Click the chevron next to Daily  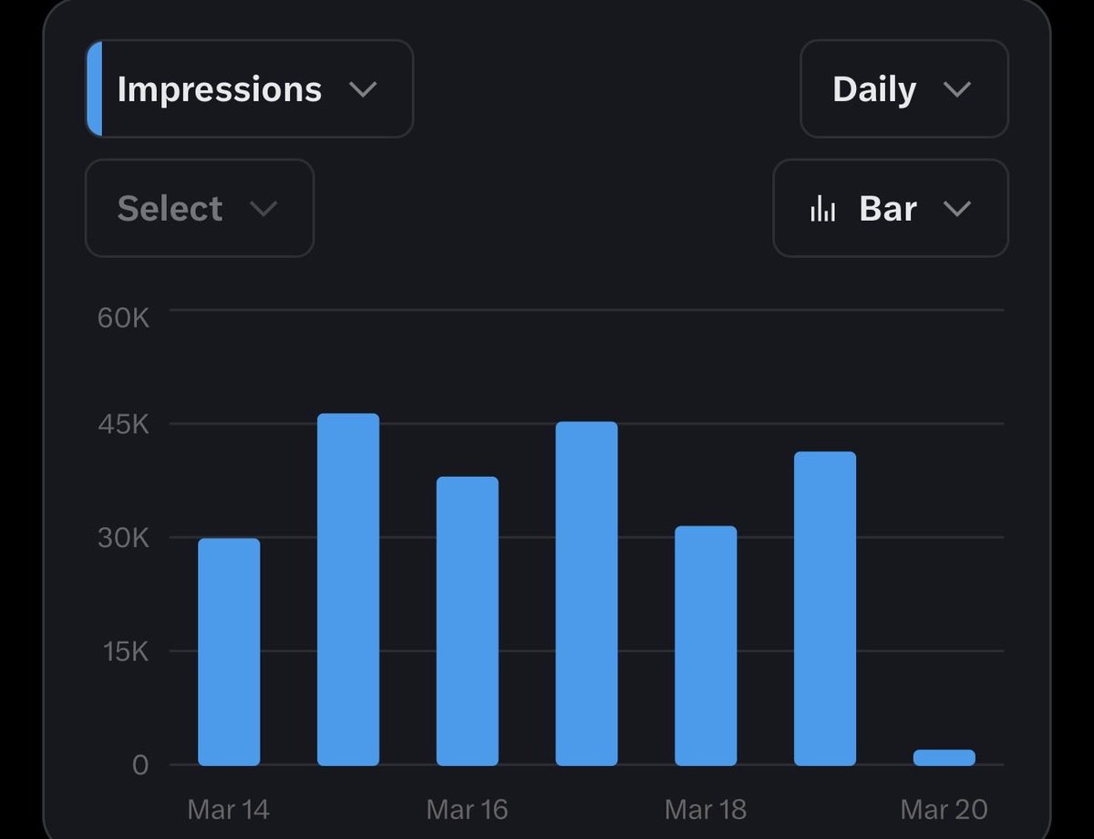(957, 89)
